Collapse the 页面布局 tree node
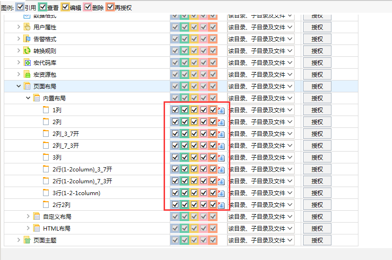The image size is (392, 260). (18, 86)
